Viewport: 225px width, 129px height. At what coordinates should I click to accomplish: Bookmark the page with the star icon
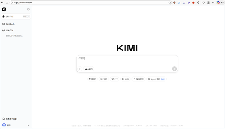click(170, 3)
